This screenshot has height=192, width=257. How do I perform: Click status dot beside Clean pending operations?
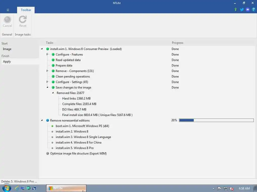53,76
